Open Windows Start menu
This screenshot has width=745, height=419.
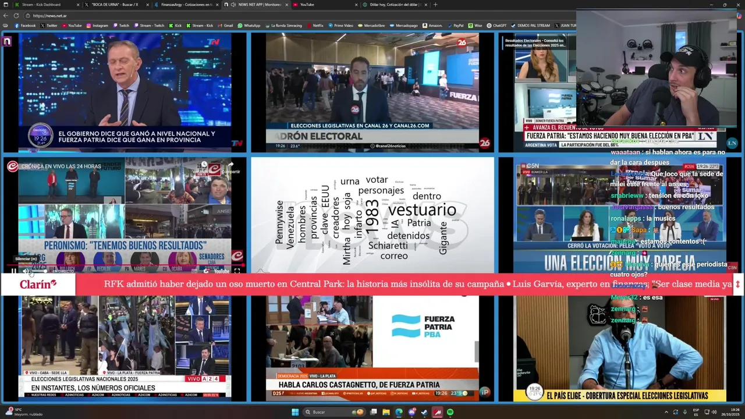(295, 412)
